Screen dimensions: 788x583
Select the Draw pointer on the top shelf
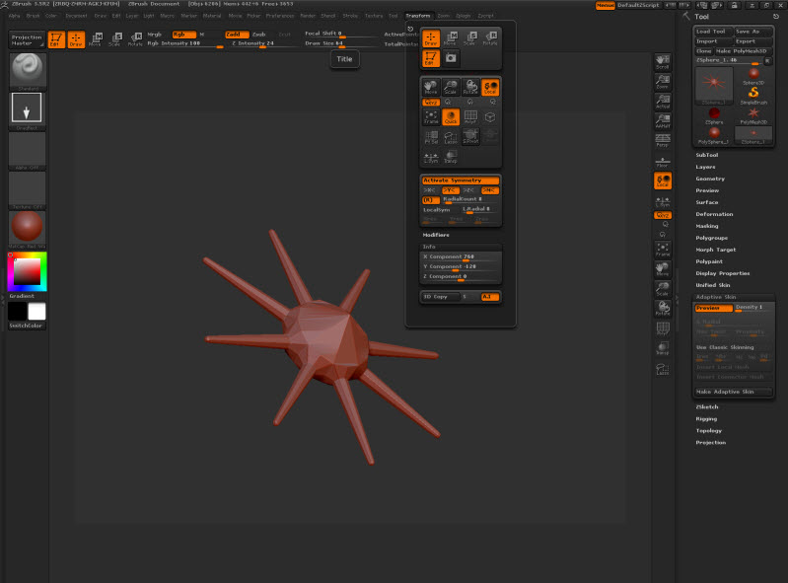click(x=76, y=39)
